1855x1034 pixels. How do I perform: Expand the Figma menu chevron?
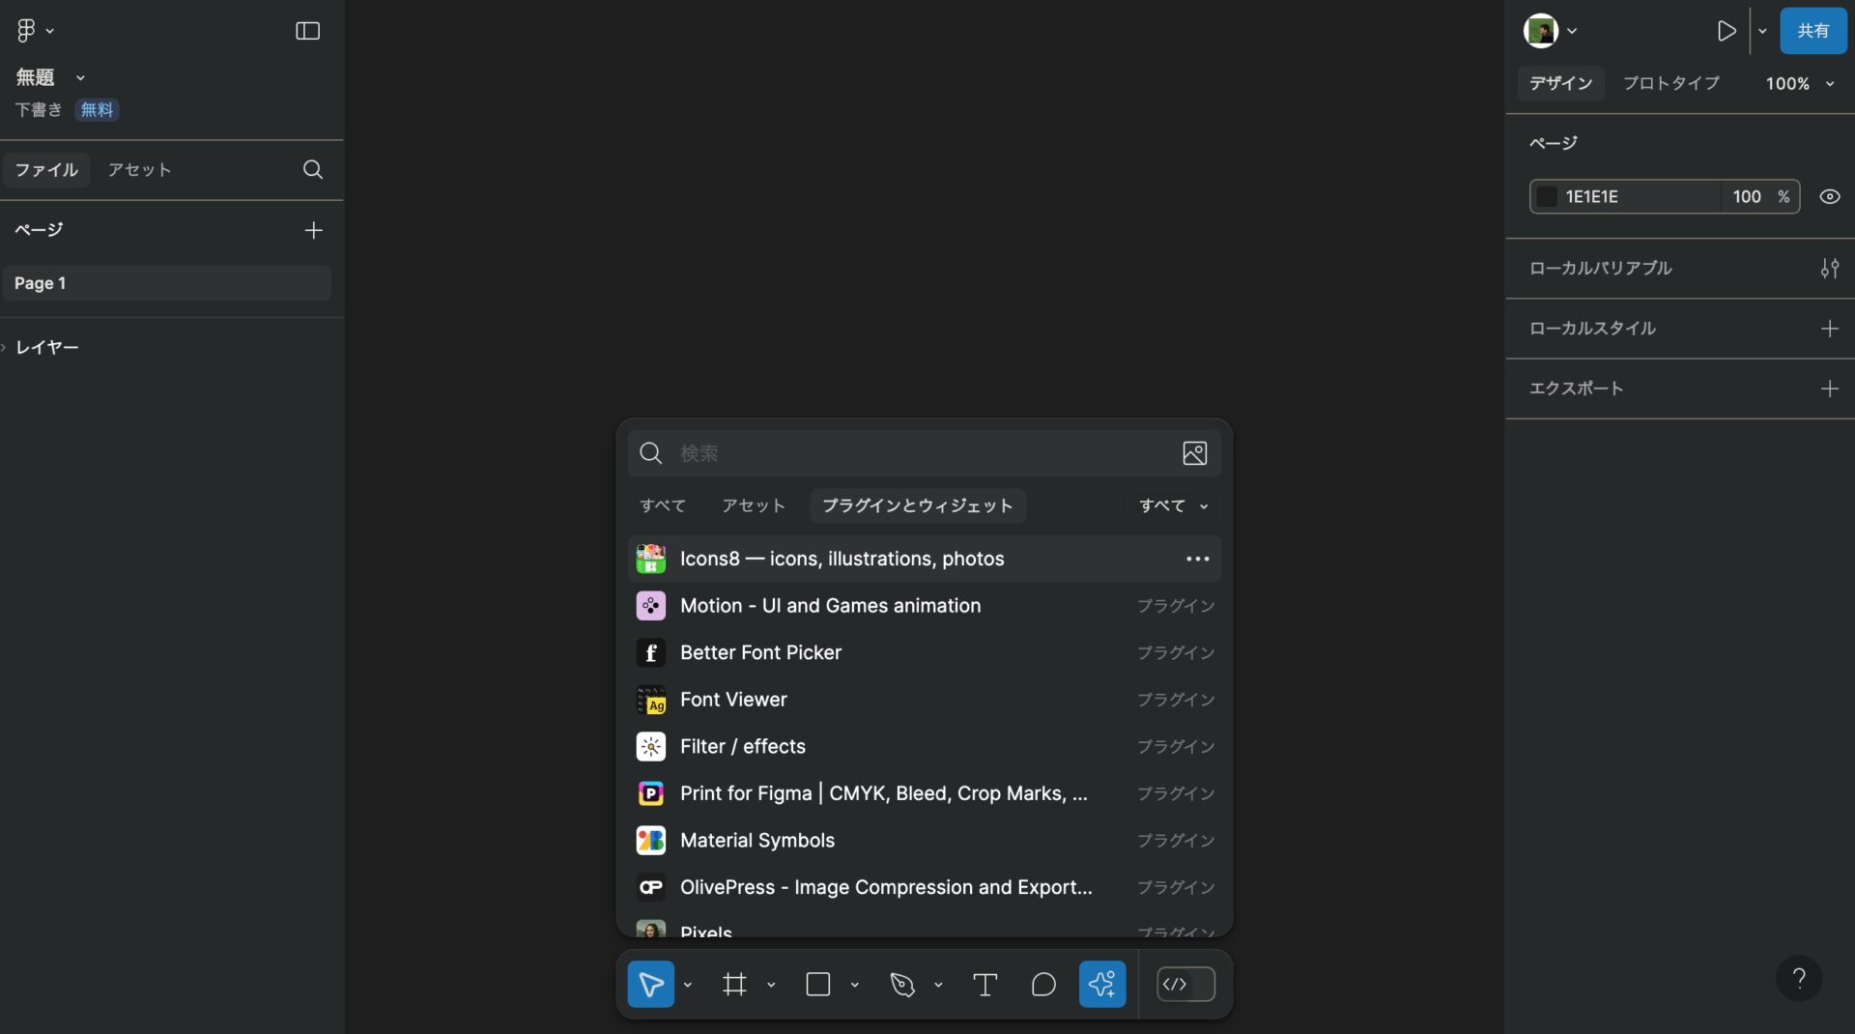50,32
